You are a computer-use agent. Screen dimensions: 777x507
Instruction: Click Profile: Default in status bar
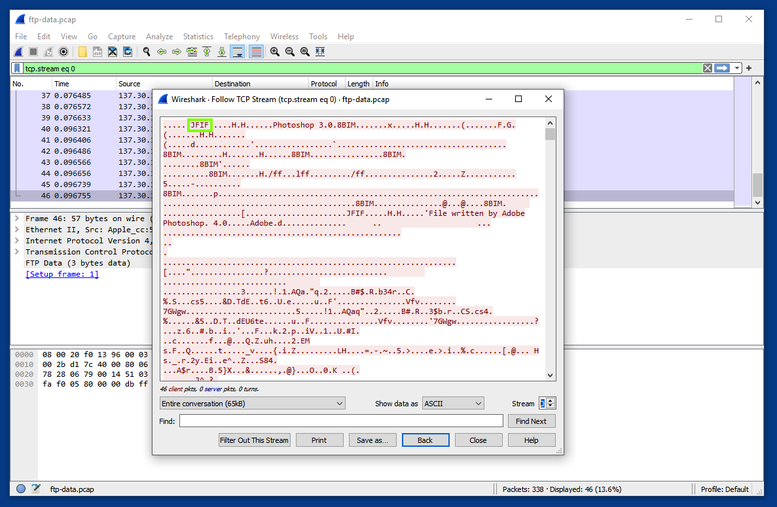tap(725, 489)
